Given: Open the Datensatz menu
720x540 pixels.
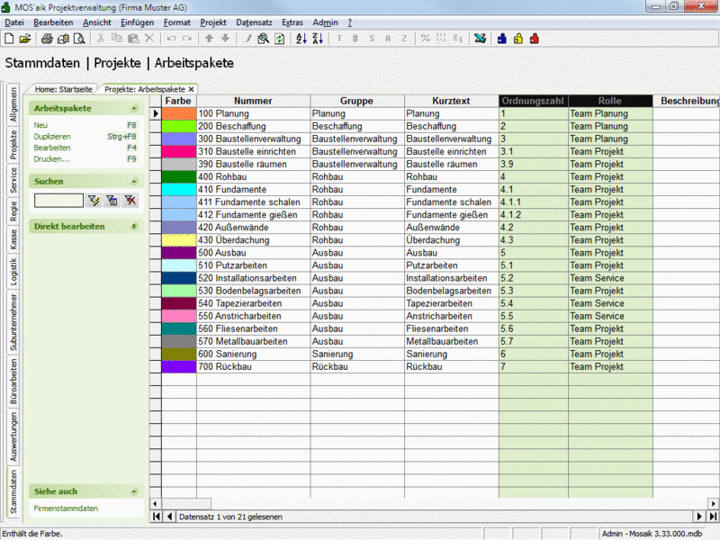Looking at the screenshot, I should click(x=254, y=22).
